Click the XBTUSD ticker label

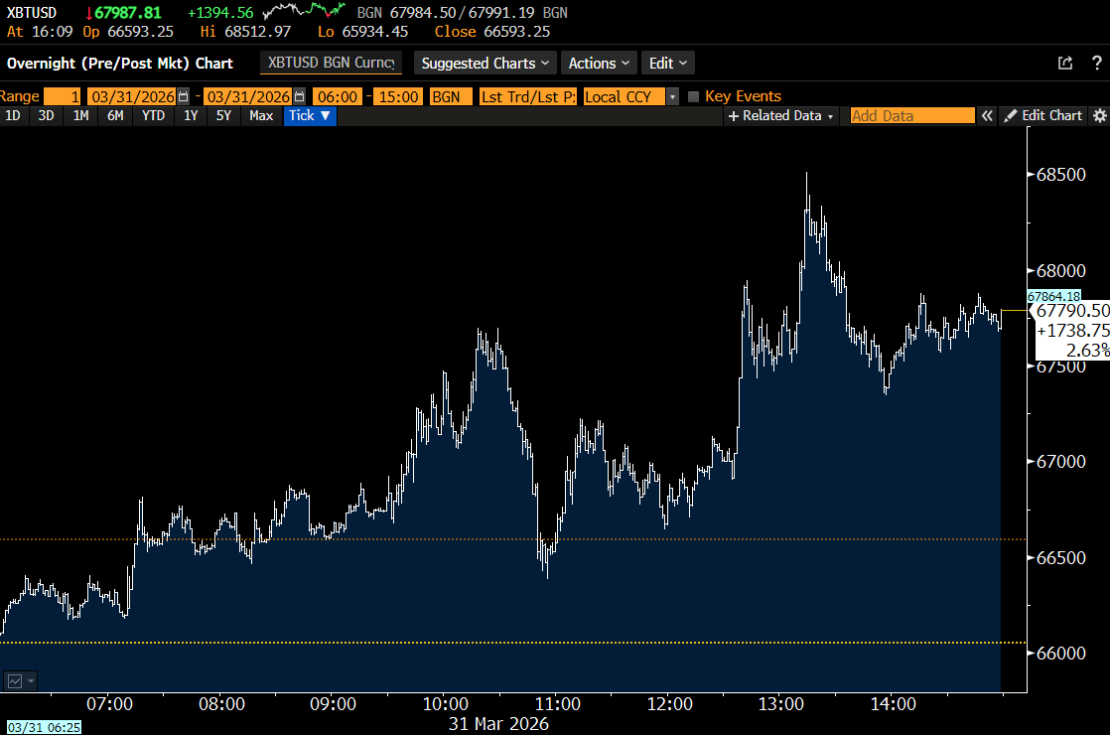coord(31,13)
